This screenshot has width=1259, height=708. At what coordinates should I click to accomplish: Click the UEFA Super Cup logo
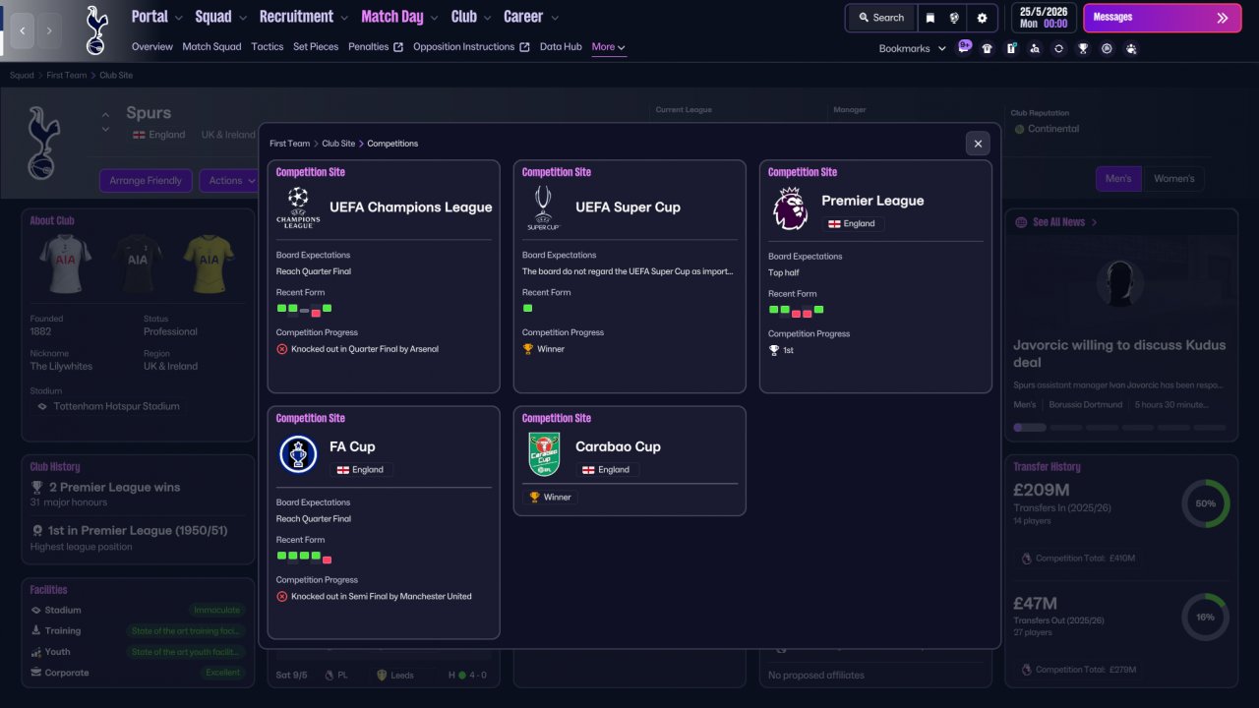click(x=544, y=207)
